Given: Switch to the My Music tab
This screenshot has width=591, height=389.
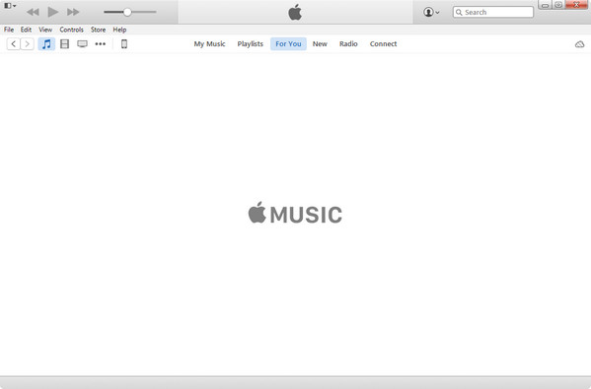Looking at the screenshot, I should [x=209, y=44].
